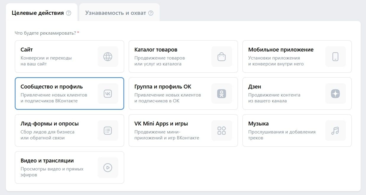This screenshot has height=195, width=366.
Task: Choose the Группа и профиль ОК option
Action: (183, 94)
